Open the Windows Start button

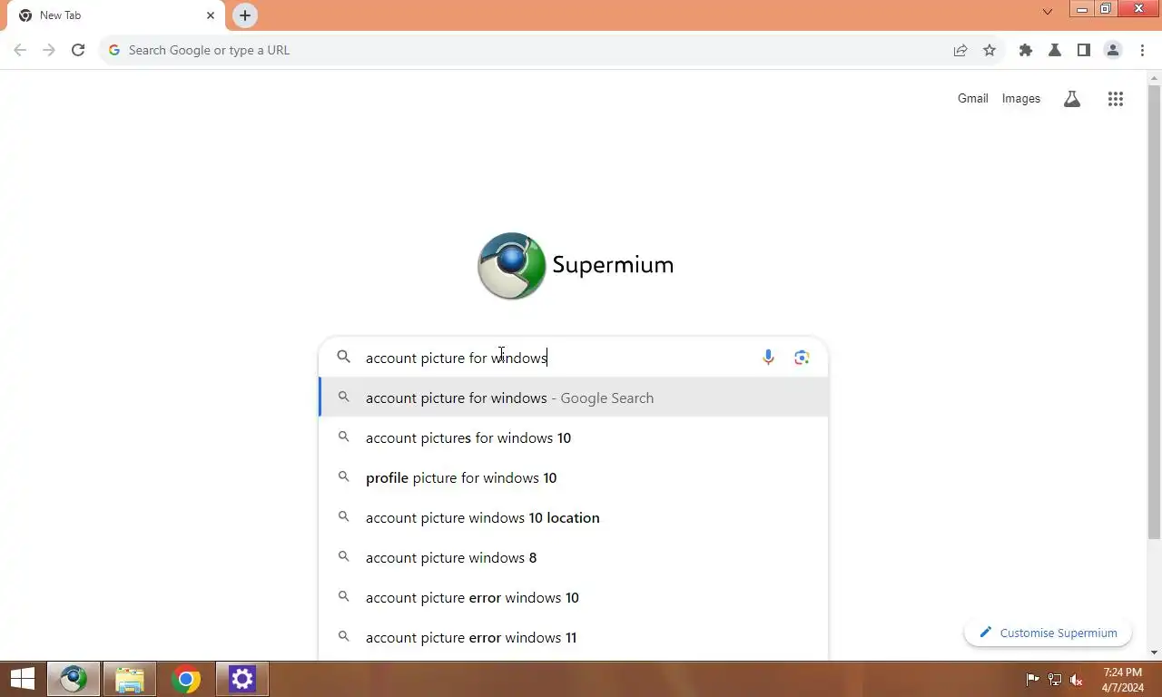[x=22, y=679]
